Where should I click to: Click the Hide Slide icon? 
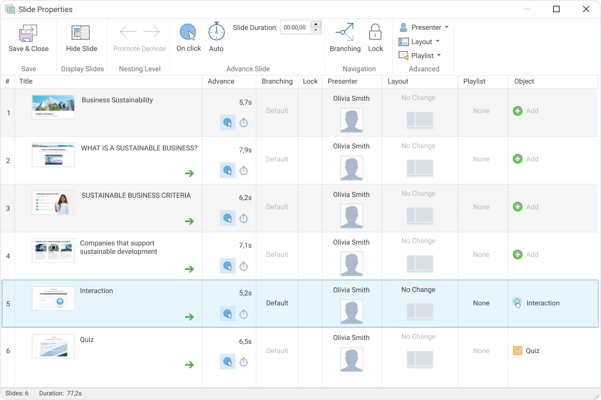[x=81, y=33]
